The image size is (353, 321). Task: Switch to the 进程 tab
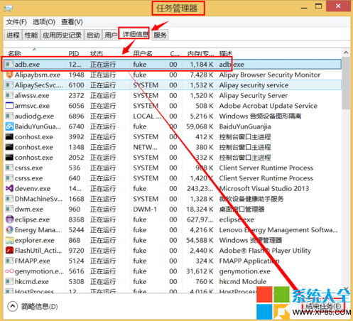click(x=13, y=35)
